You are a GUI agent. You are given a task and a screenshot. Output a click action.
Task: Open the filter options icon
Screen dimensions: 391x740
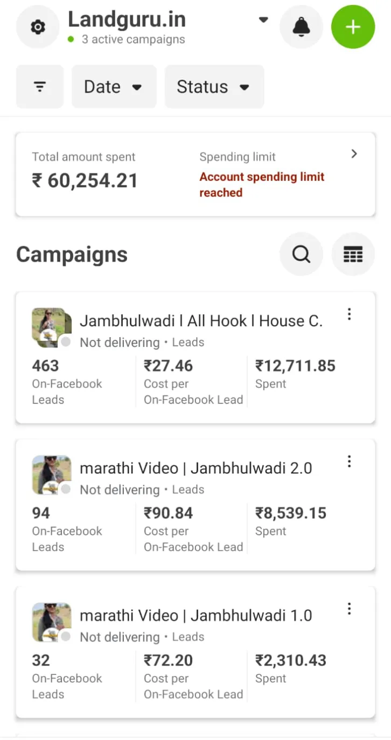pos(40,87)
